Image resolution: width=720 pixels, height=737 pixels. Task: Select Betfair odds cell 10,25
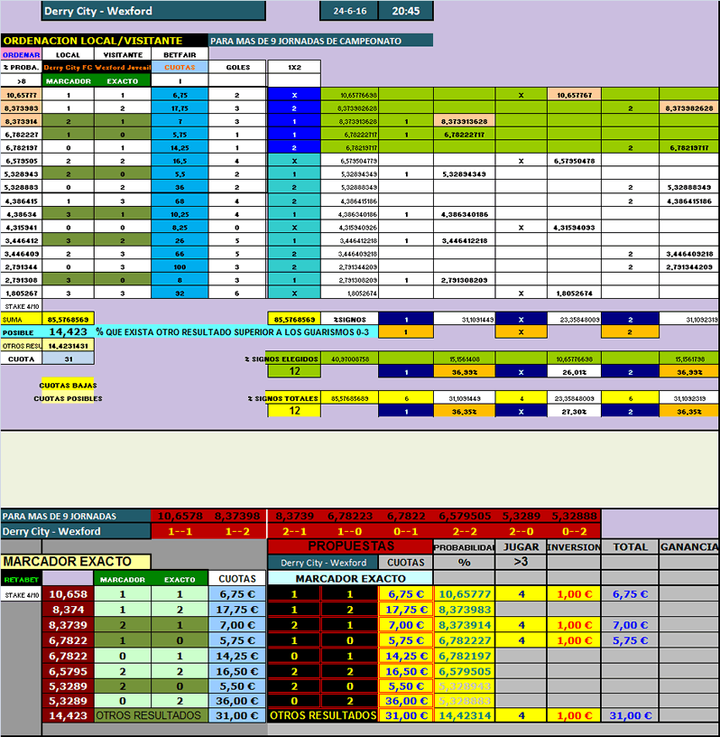coord(180,214)
